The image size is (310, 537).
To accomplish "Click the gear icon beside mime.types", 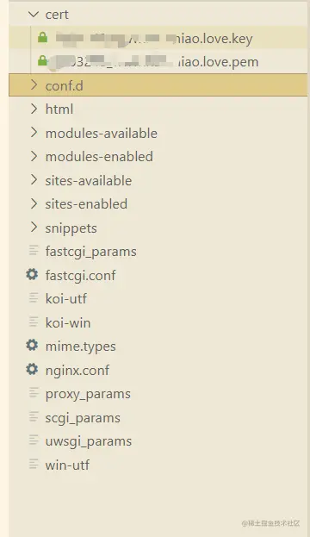I will pyautogui.click(x=32, y=345).
